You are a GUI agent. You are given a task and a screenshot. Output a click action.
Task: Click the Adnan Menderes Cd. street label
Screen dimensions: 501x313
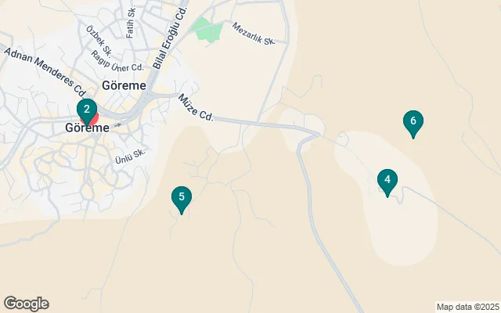[x=45, y=73]
